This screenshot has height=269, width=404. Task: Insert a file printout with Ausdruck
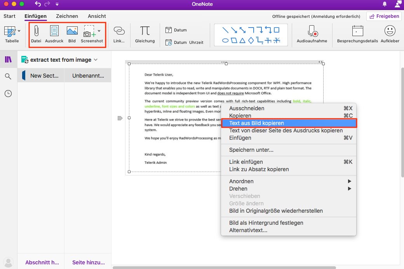coord(54,34)
